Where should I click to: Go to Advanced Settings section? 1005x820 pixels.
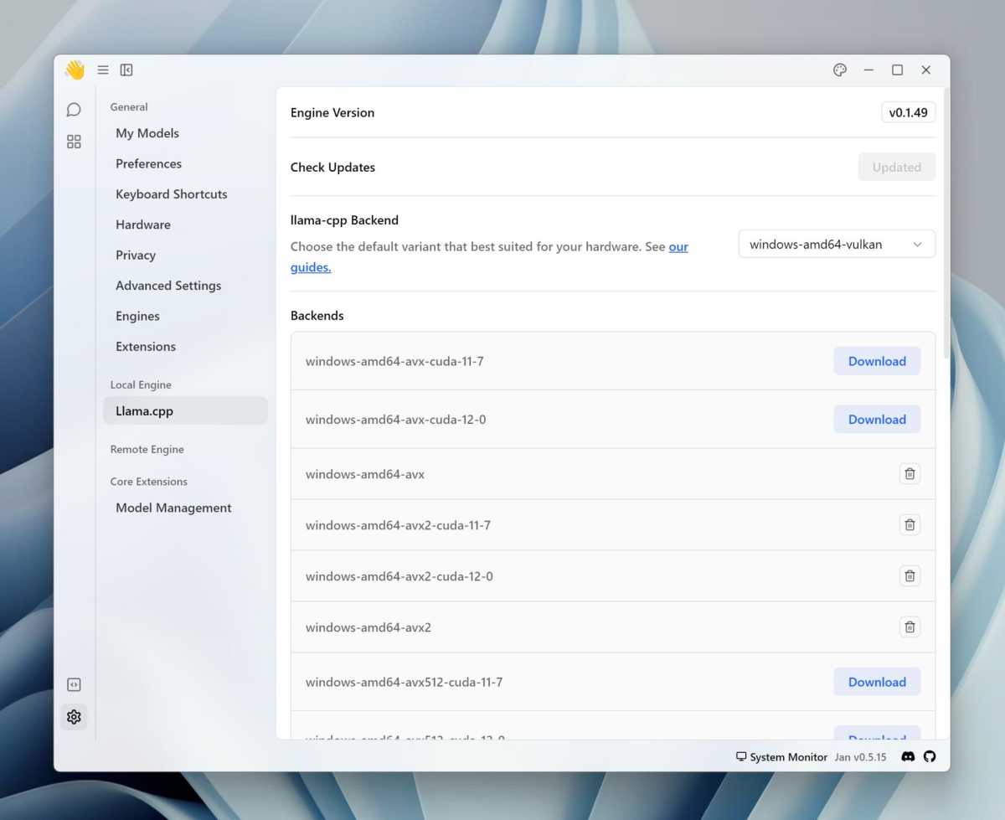[168, 286]
